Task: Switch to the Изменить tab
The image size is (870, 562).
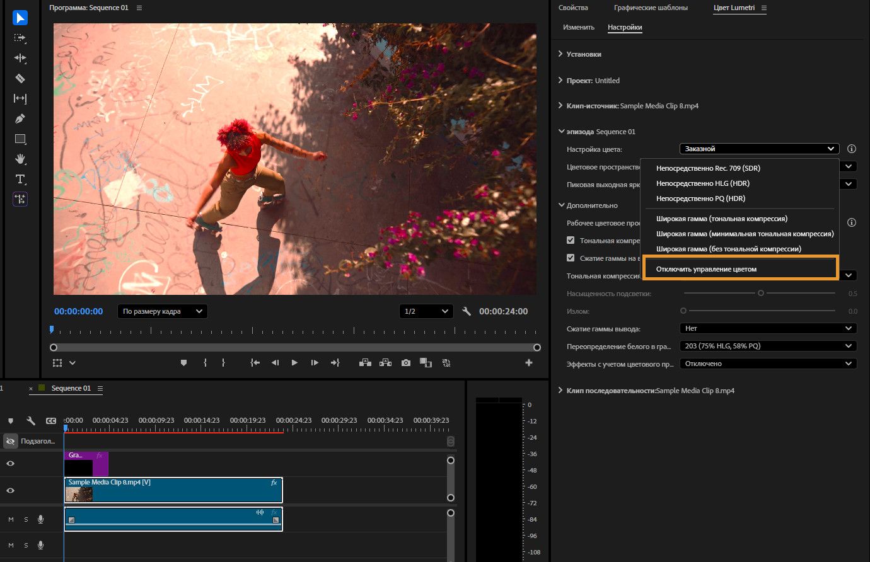Action: 578,27
